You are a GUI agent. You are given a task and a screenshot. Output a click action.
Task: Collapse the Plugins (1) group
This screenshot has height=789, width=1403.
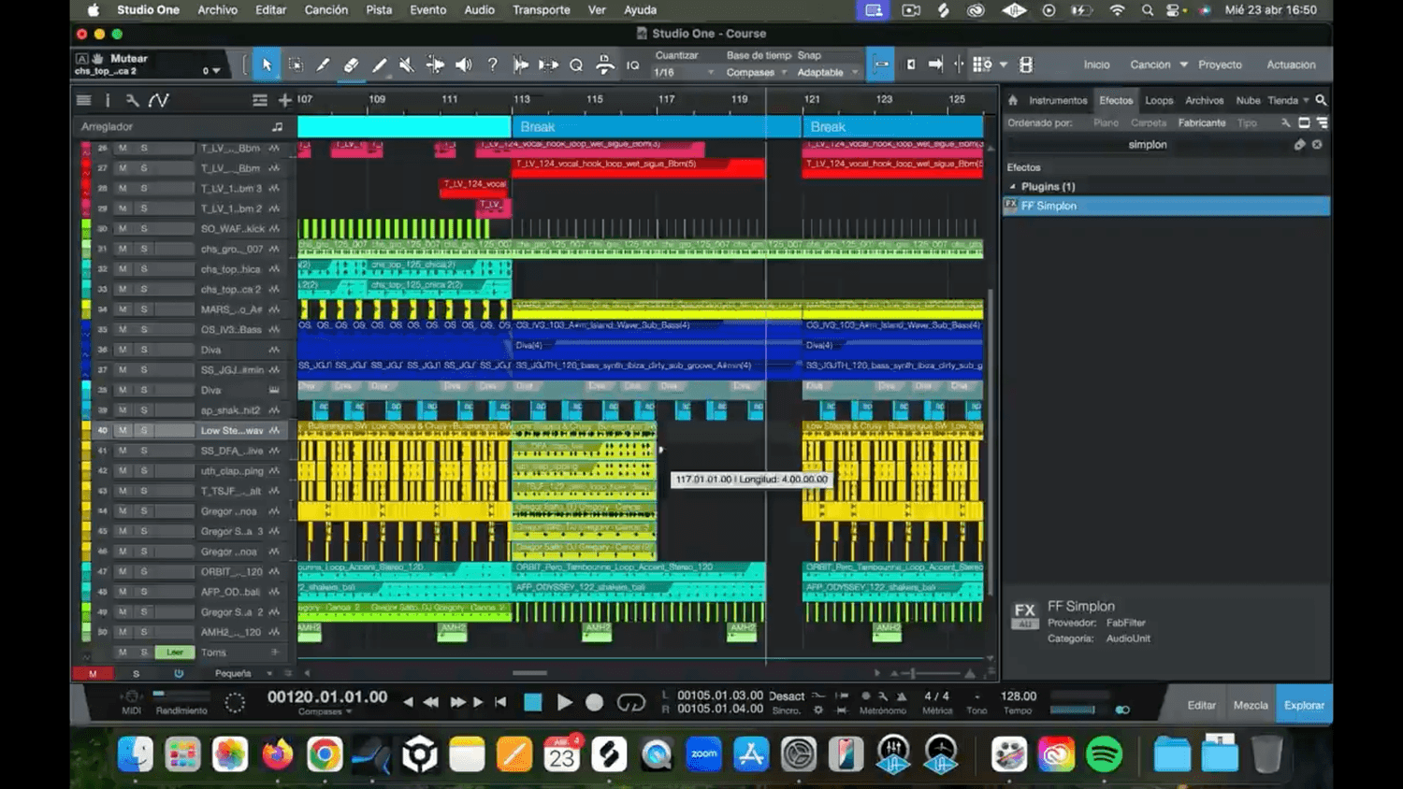(1012, 187)
